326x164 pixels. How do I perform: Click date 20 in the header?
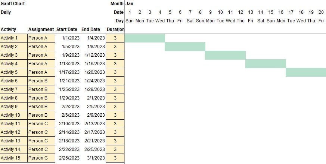pos(321,12)
